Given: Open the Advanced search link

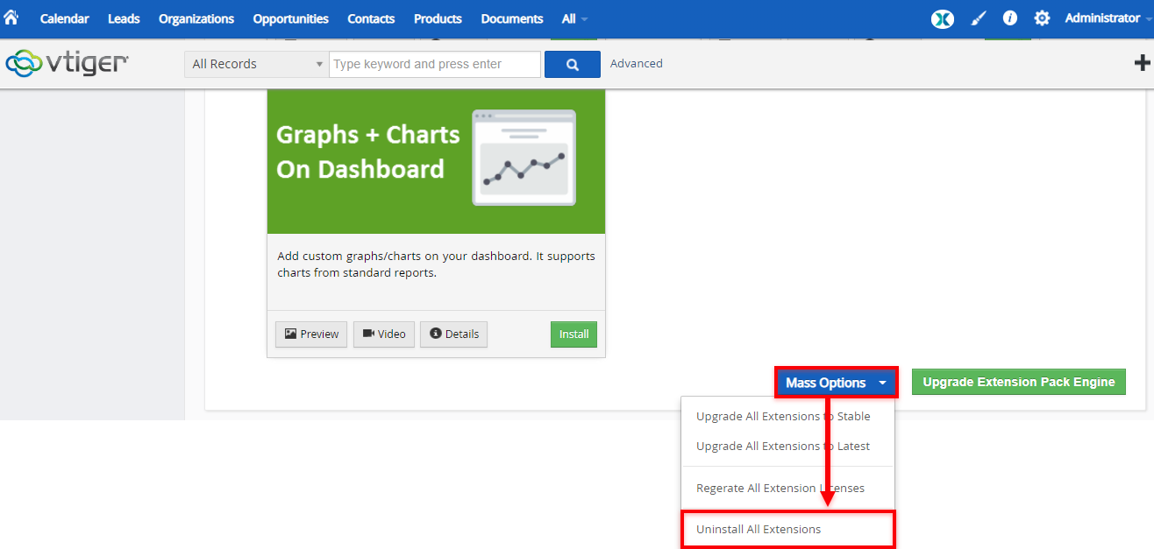Looking at the screenshot, I should click(637, 63).
